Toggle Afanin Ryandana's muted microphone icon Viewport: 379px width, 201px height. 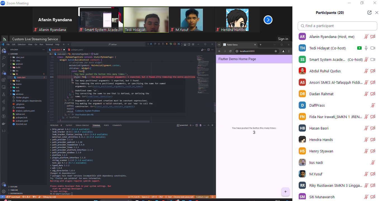click(366, 37)
